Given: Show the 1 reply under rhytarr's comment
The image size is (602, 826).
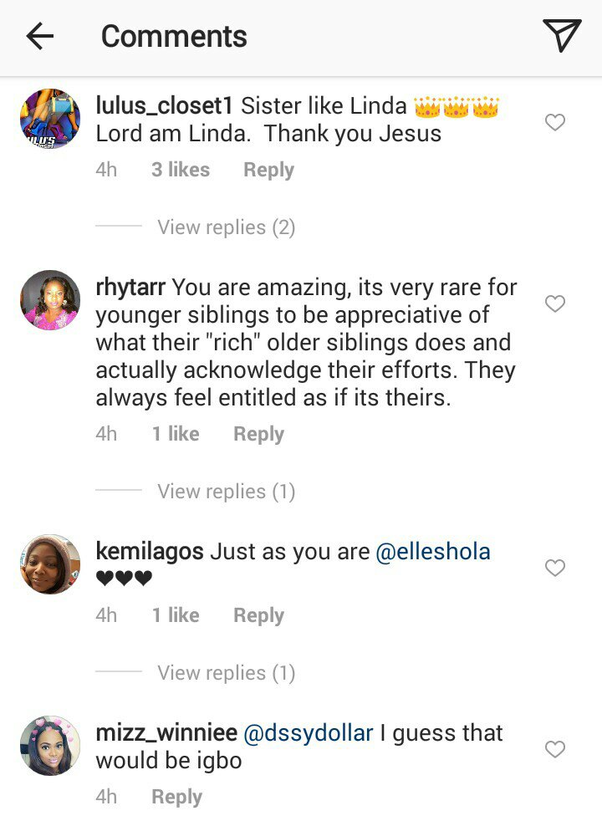Looking at the screenshot, I should click(226, 492).
